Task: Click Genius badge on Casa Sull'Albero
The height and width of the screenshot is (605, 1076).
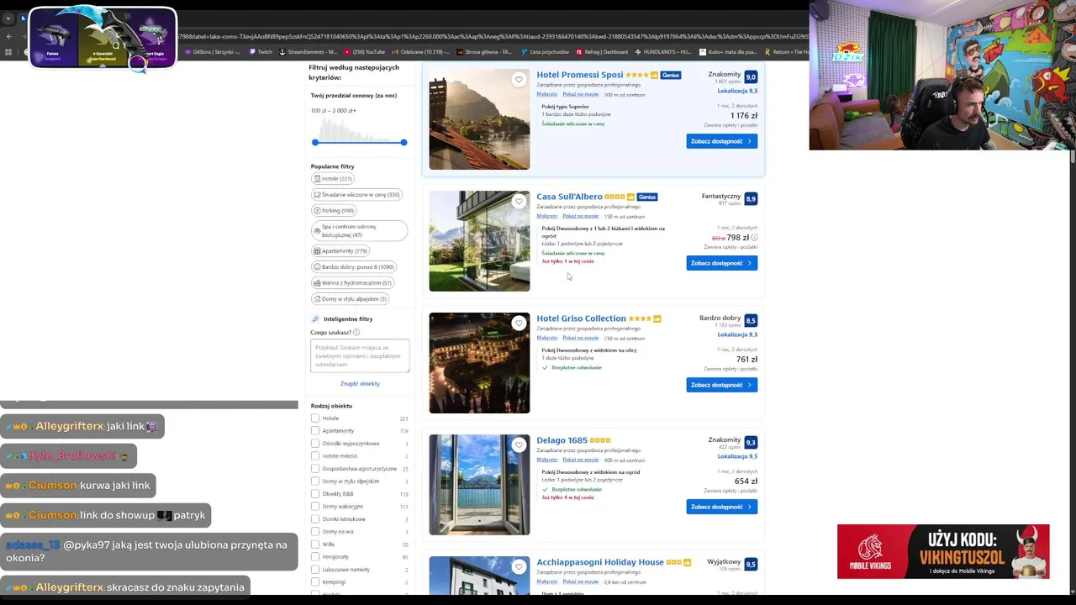Action: point(646,197)
